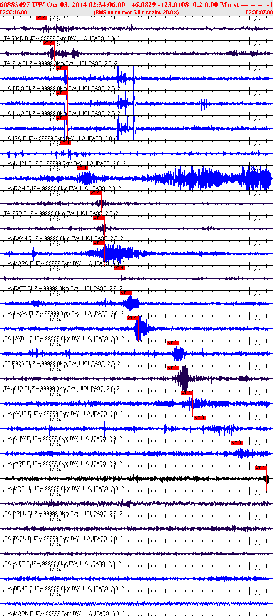The width and height of the screenshot is (273, 616).
Task: Click the end time 02:35:07.00 label
Action: [259, 13]
